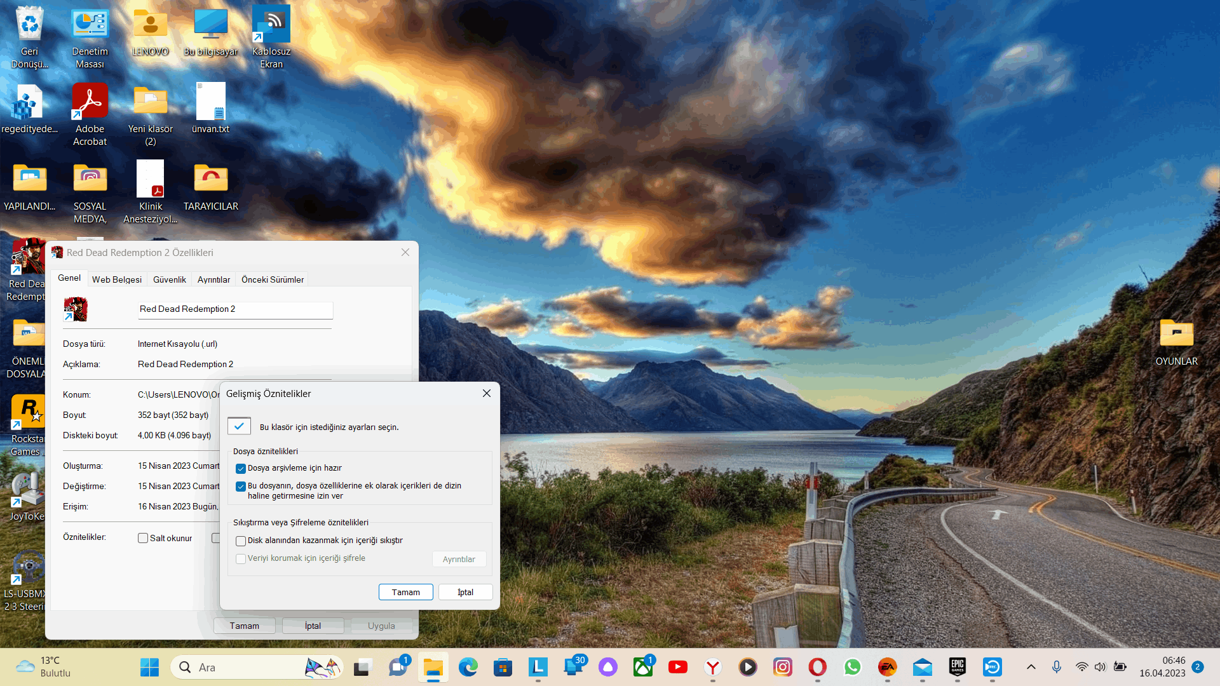Open the notification count badge
This screenshot has width=1220, height=686.
pyautogui.click(x=1197, y=667)
